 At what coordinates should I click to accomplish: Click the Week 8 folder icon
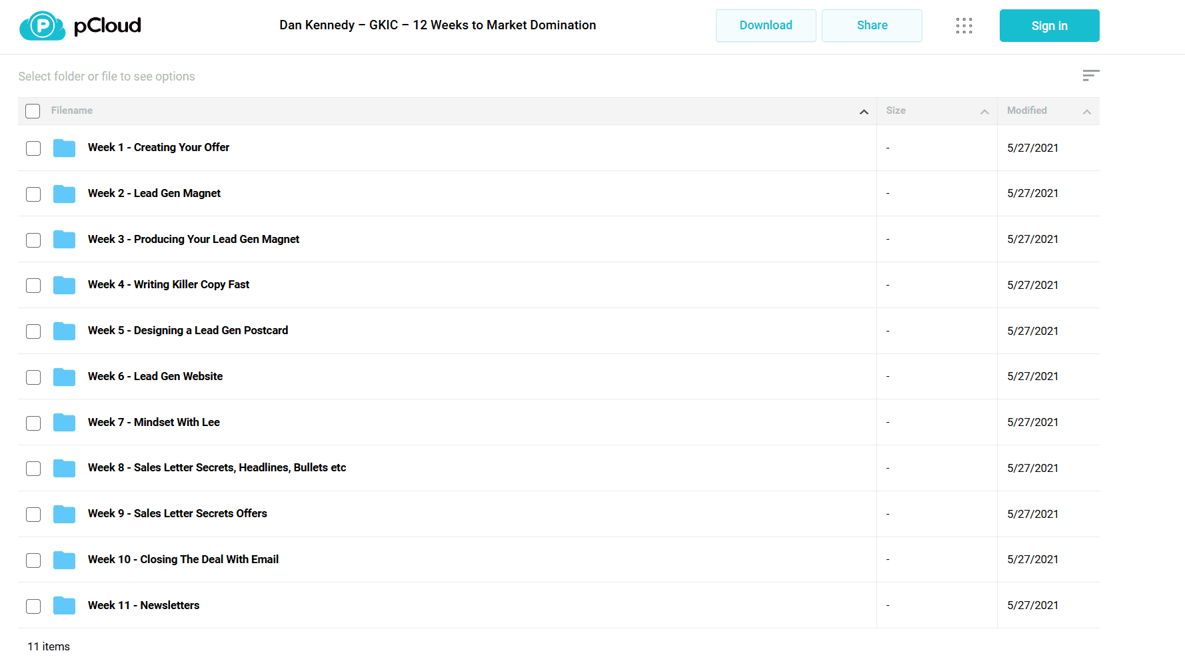click(64, 468)
